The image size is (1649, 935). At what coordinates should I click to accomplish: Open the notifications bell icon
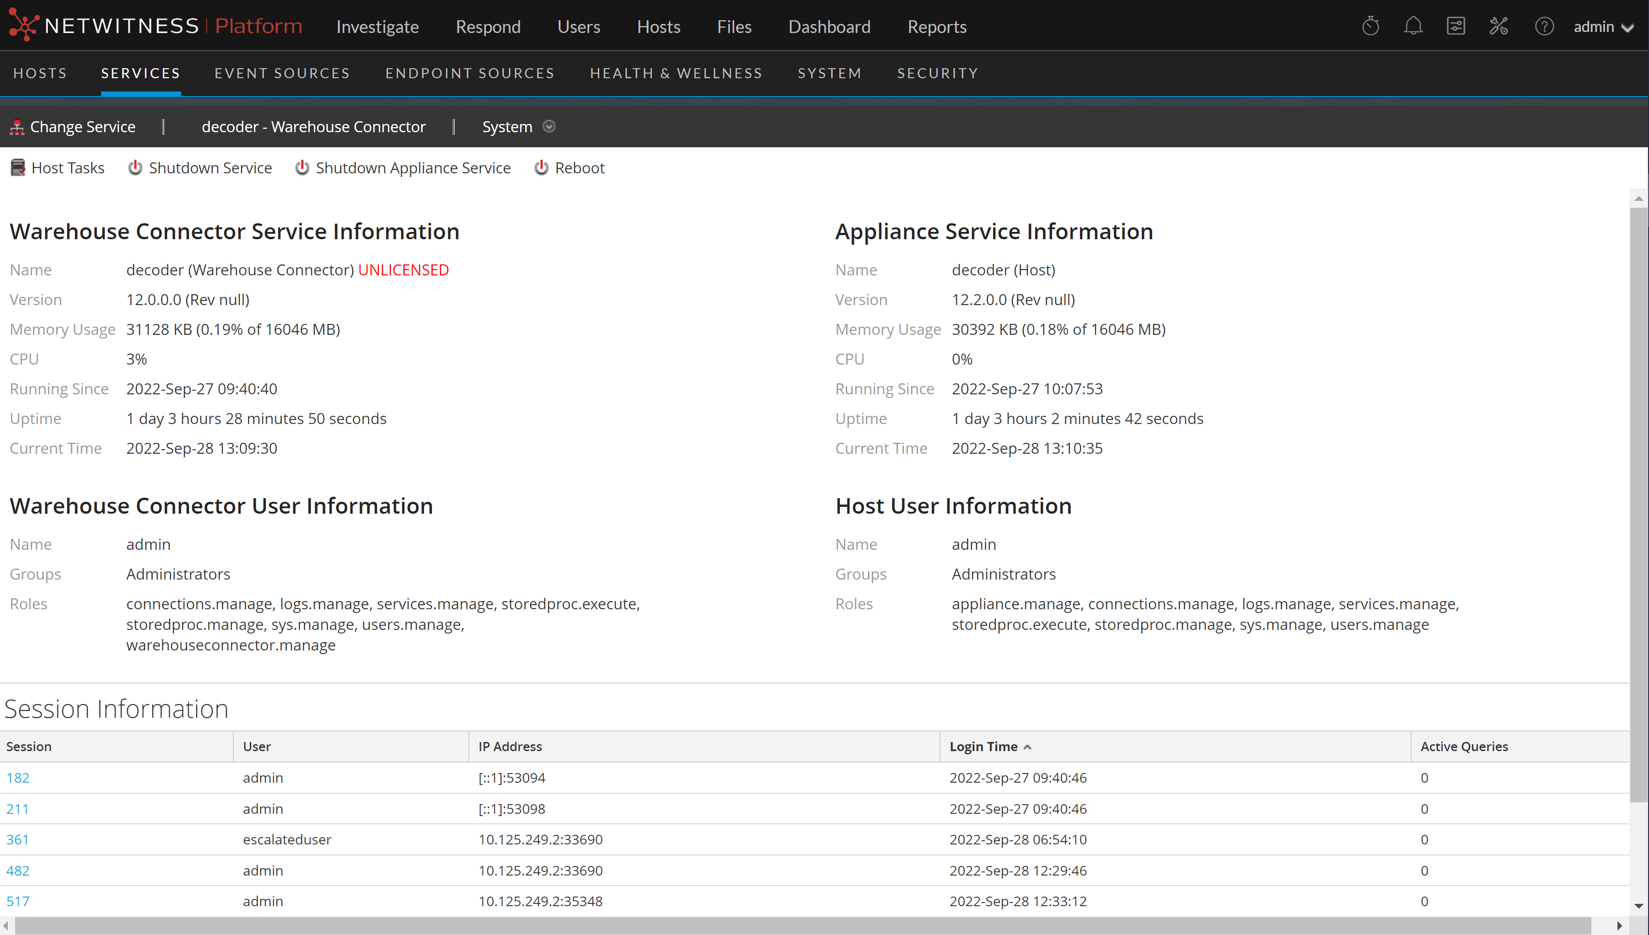click(x=1413, y=27)
